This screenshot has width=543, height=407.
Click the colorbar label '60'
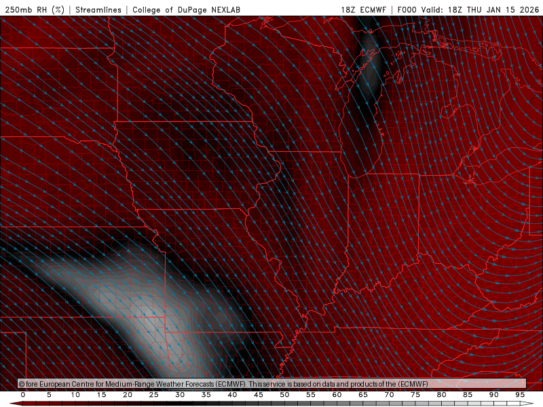pyautogui.click(x=337, y=395)
